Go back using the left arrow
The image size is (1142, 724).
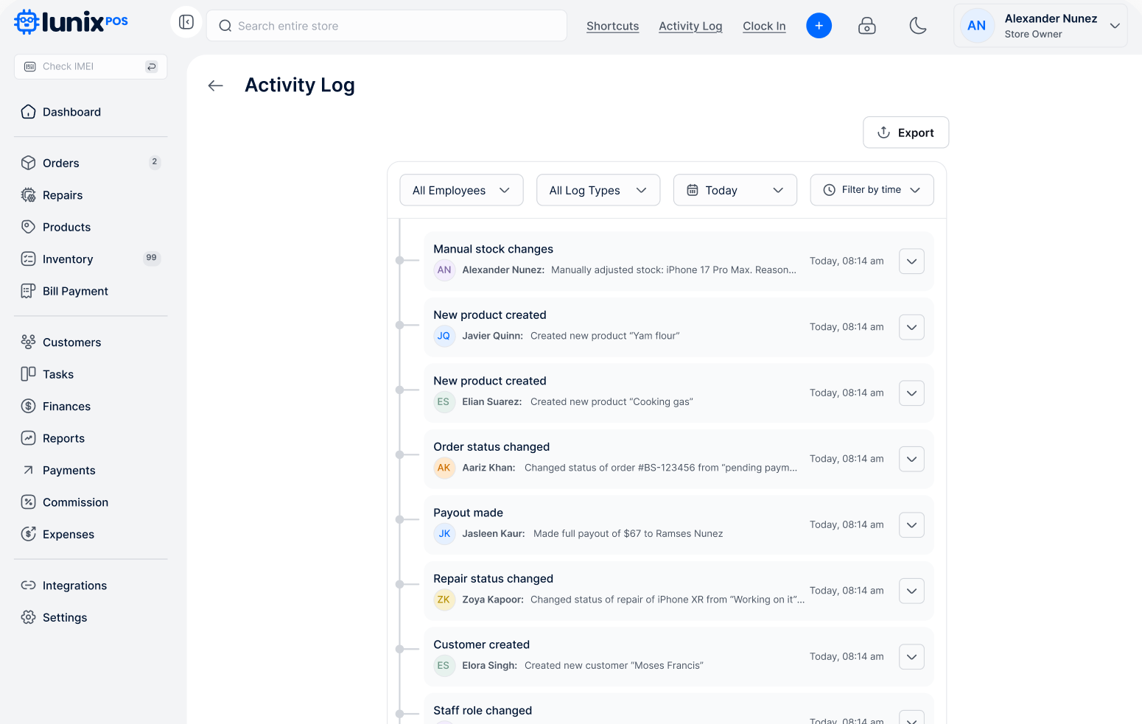pyautogui.click(x=215, y=85)
